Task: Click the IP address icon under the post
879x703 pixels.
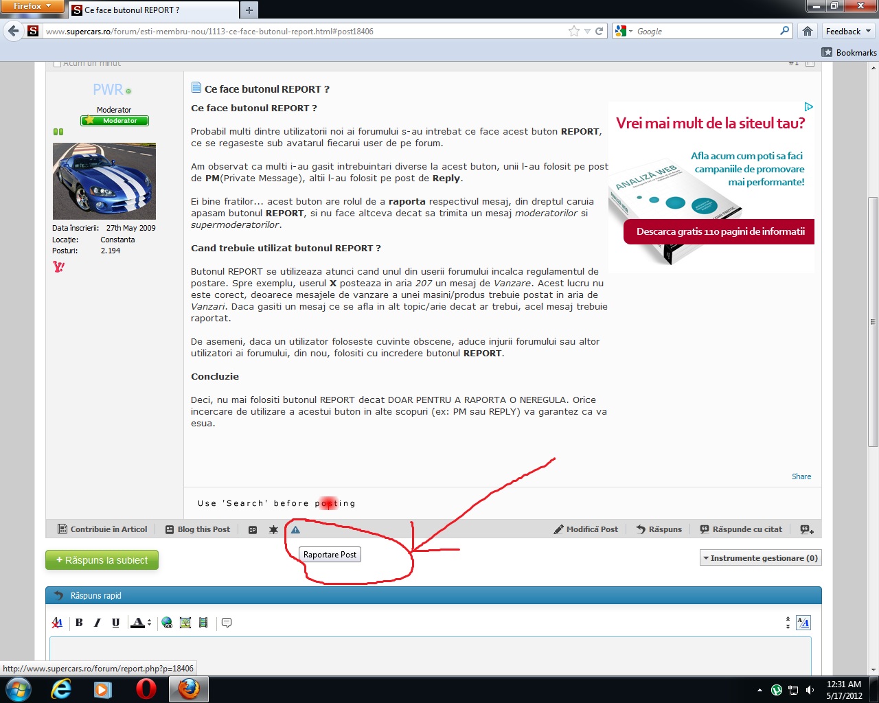Action: (253, 529)
